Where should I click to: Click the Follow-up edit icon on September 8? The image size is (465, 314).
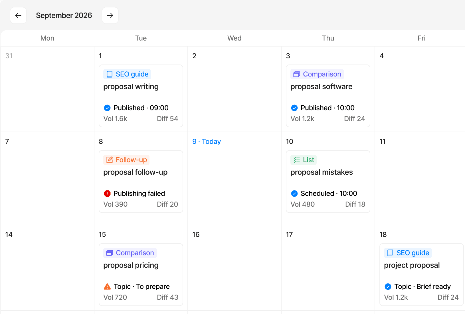click(110, 160)
